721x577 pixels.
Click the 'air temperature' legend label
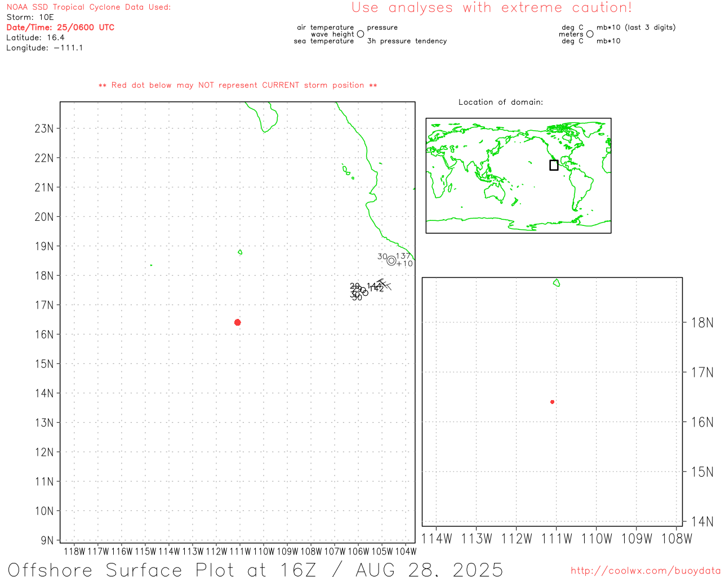pyautogui.click(x=326, y=28)
